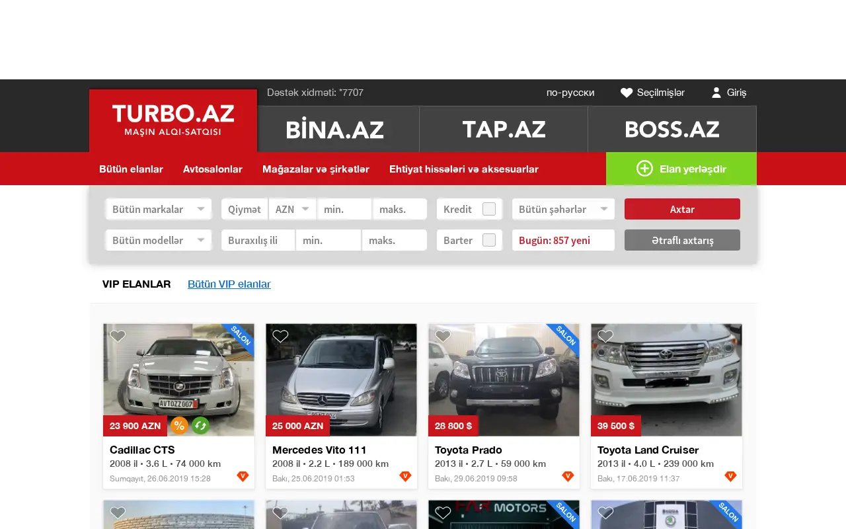The height and width of the screenshot is (529, 846).
Task: Click the heart icon next to Seçilmişlər
Action: click(627, 93)
